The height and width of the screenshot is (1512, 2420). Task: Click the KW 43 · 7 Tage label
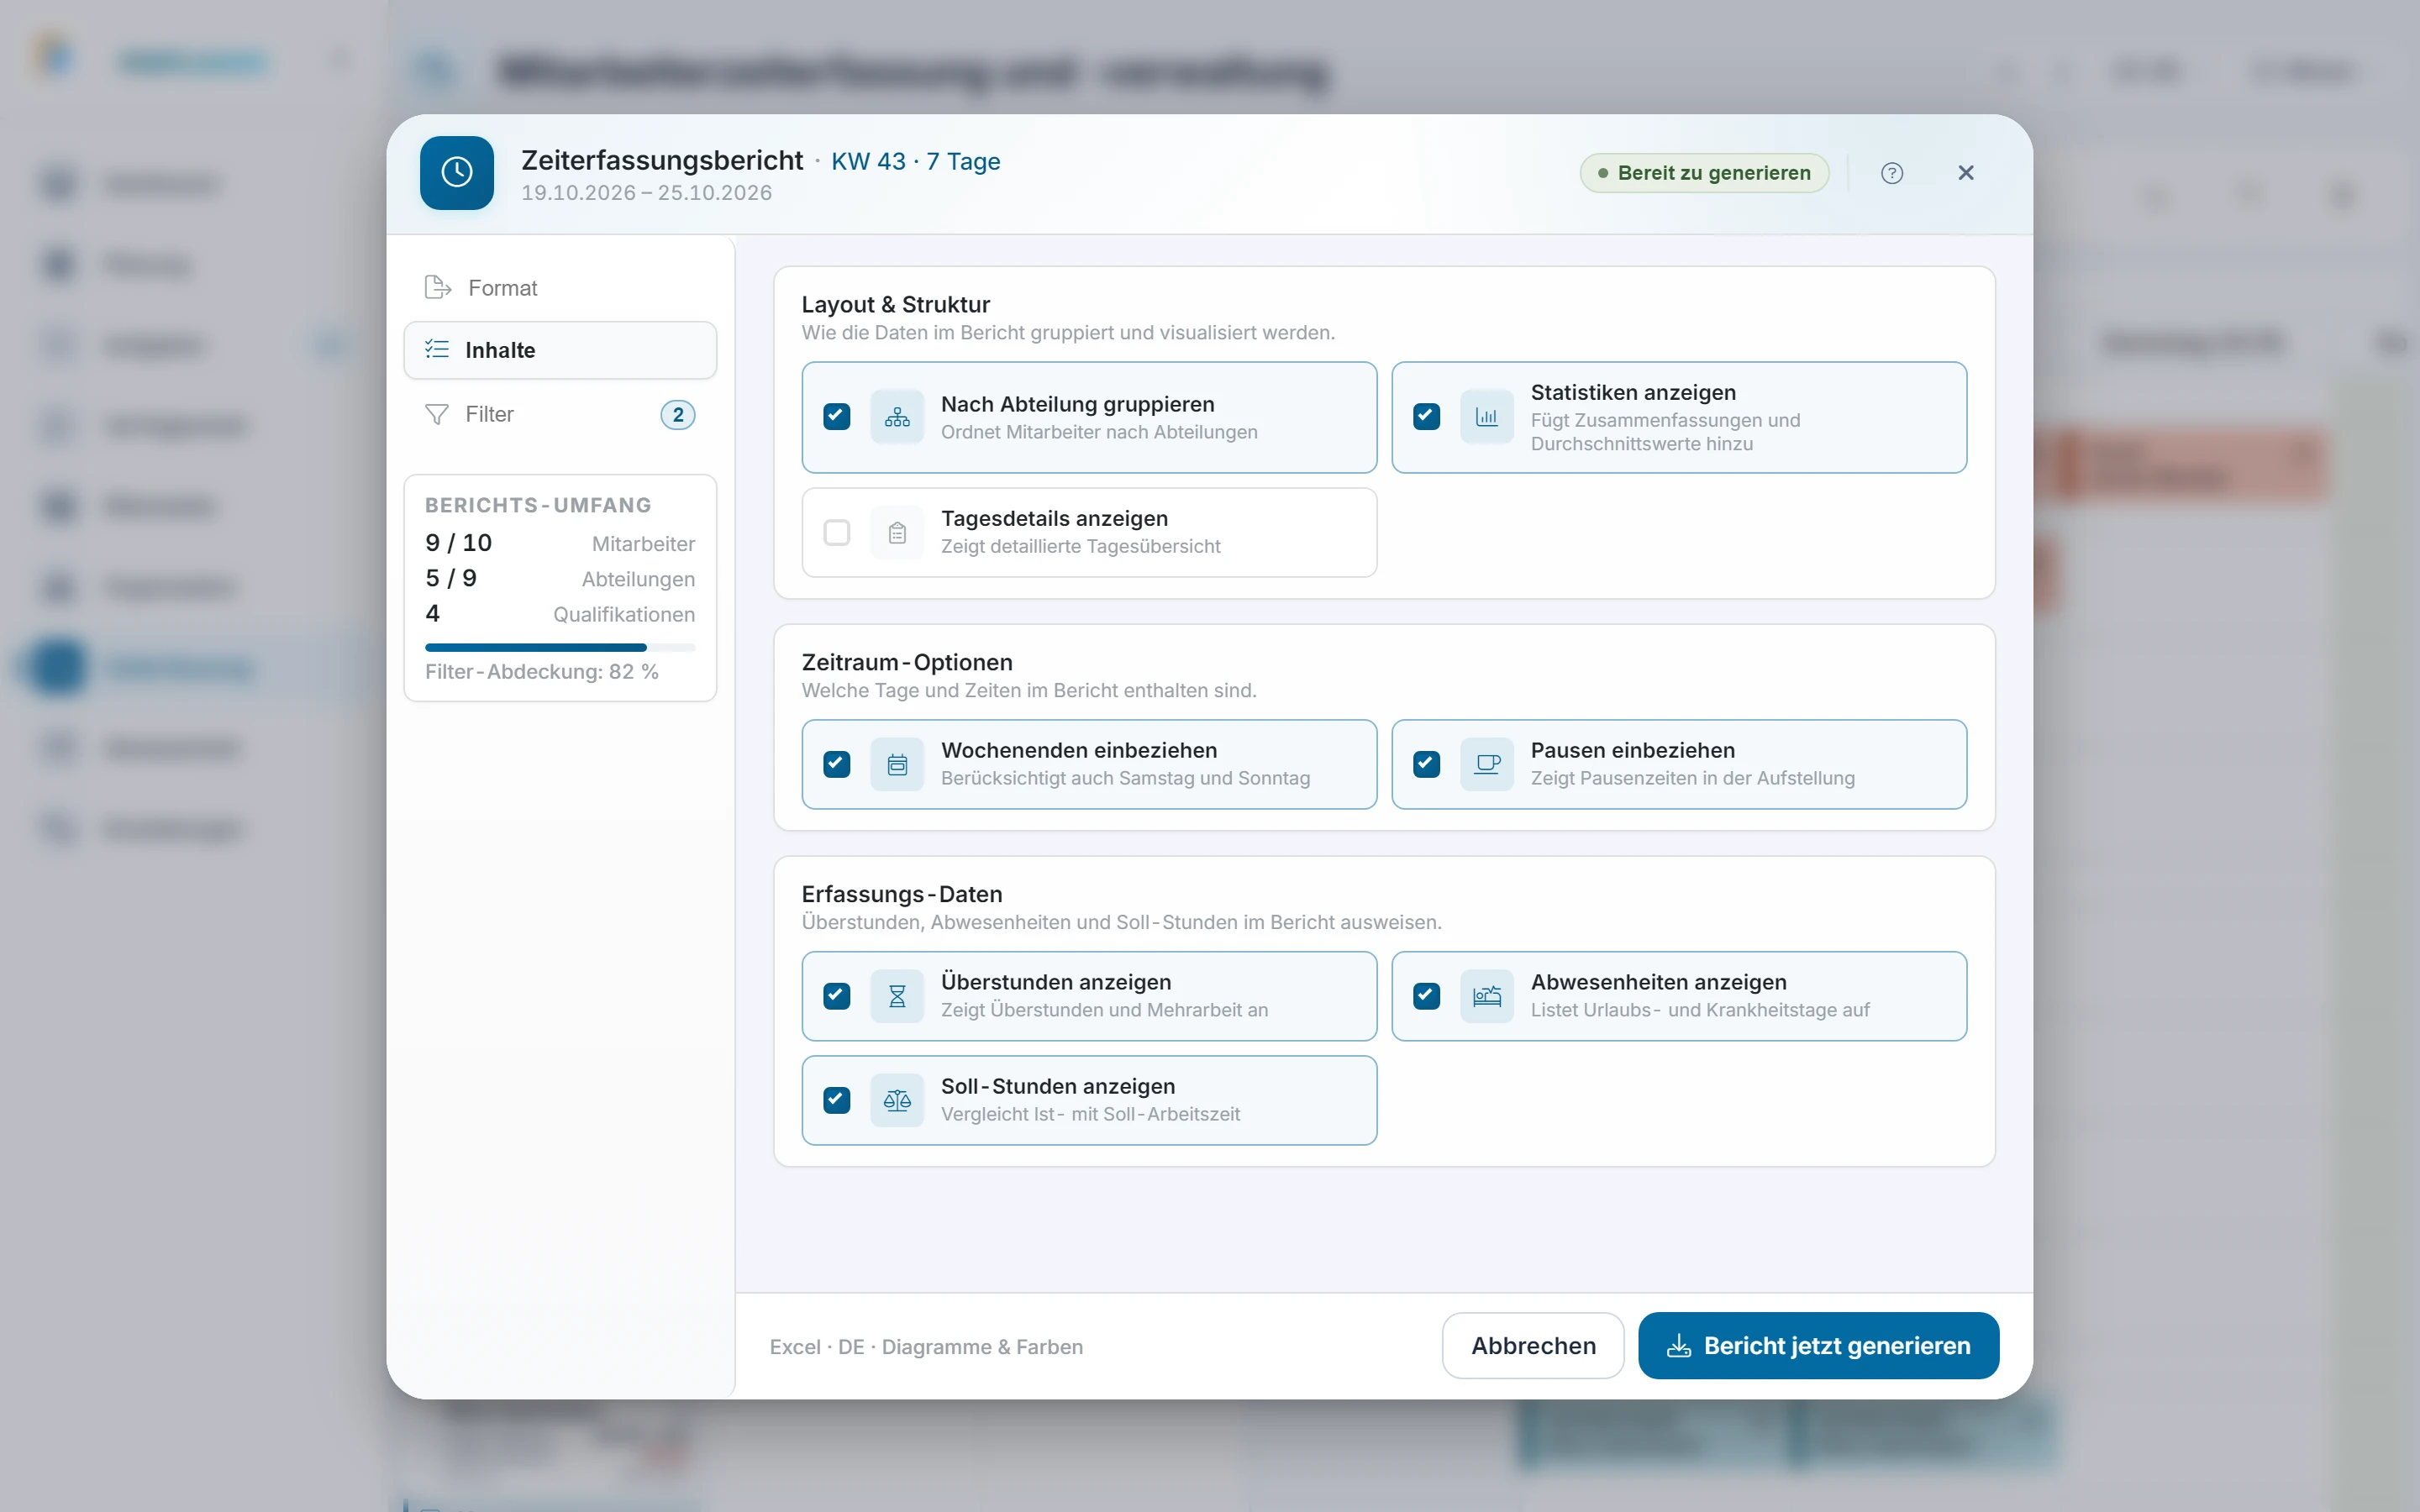(915, 161)
